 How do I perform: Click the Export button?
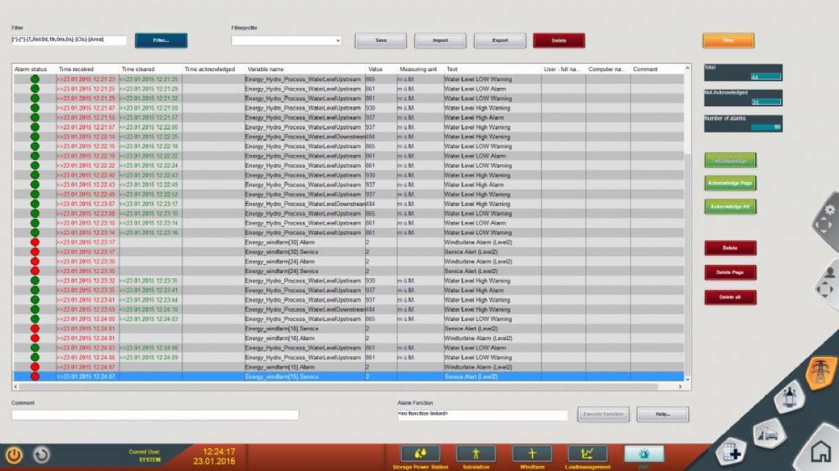(x=500, y=41)
